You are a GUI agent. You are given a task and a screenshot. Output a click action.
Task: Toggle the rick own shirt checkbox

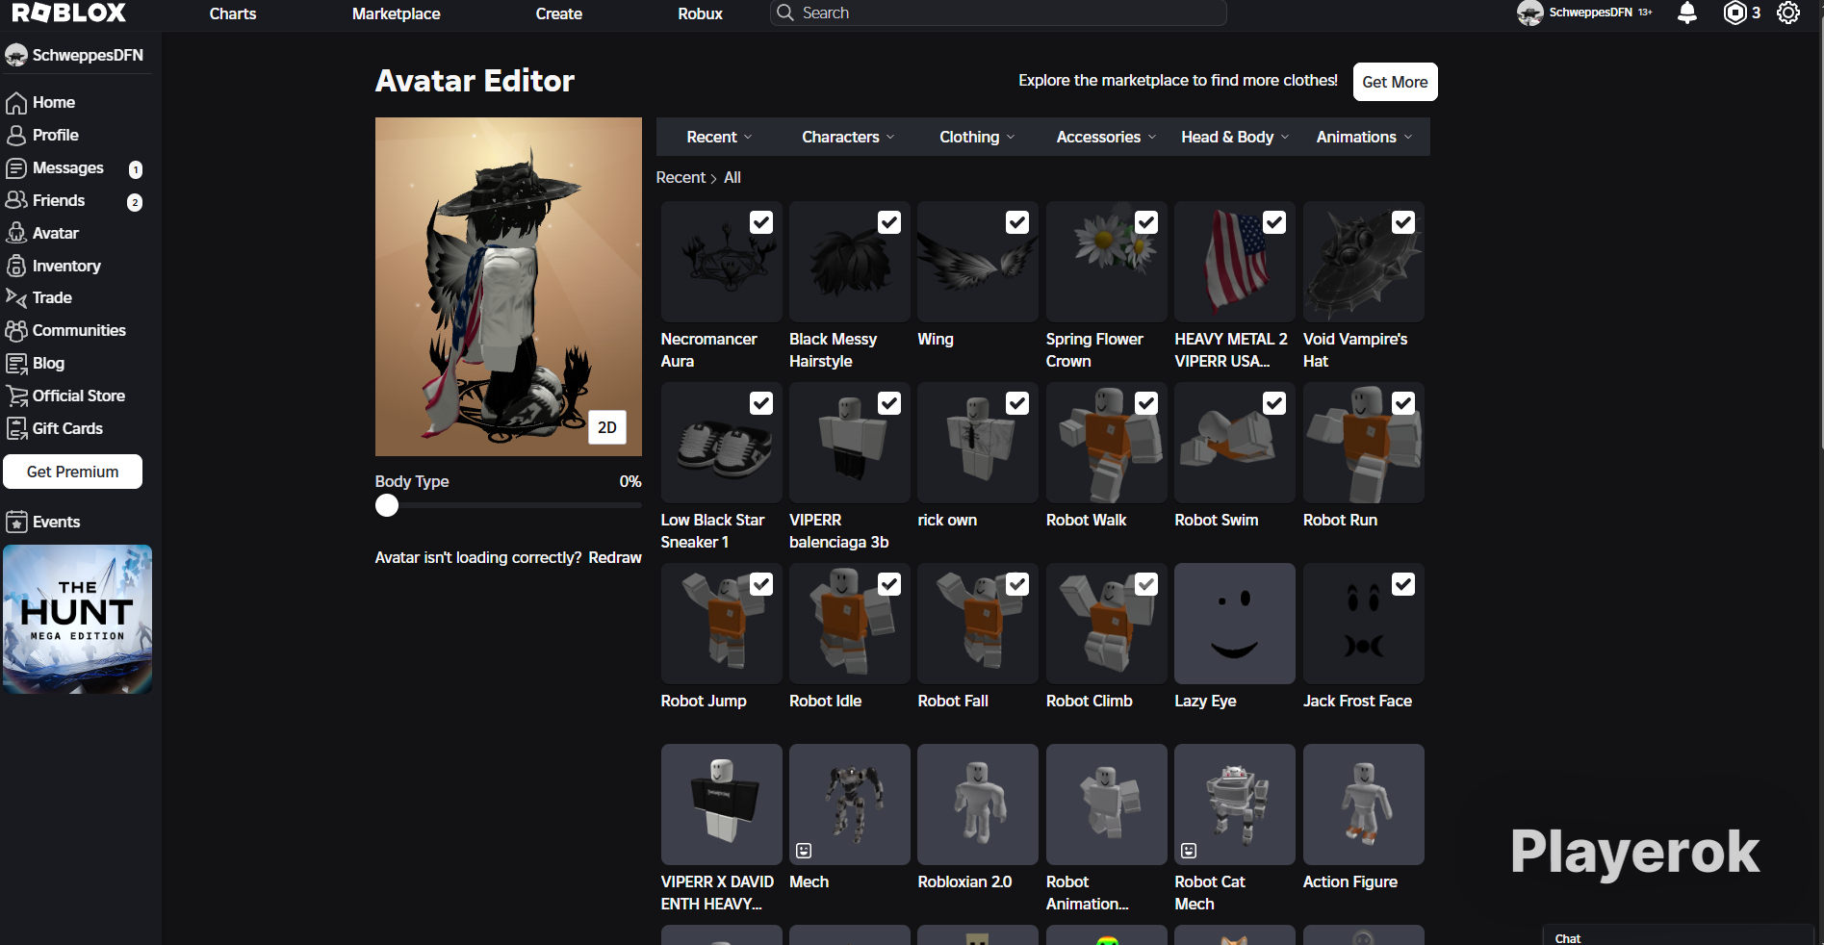1017,403
